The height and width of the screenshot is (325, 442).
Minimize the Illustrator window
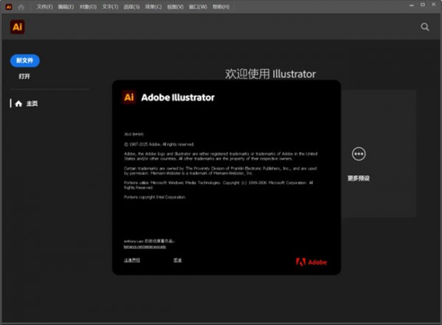[412, 5]
